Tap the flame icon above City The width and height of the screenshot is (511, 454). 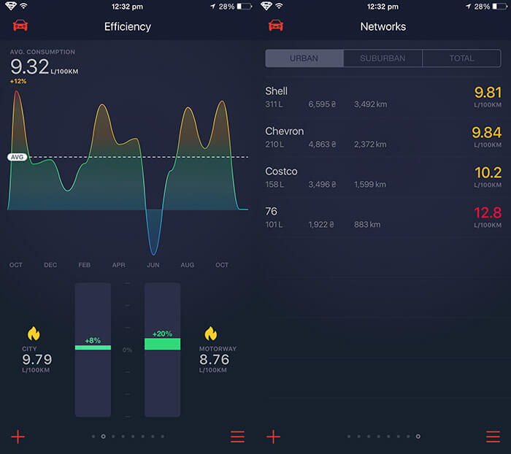click(x=34, y=334)
